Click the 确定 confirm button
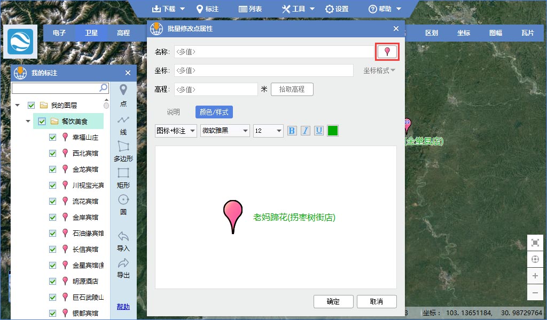Image resolution: width=547 pixels, height=320 pixels. (x=333, y=301)
